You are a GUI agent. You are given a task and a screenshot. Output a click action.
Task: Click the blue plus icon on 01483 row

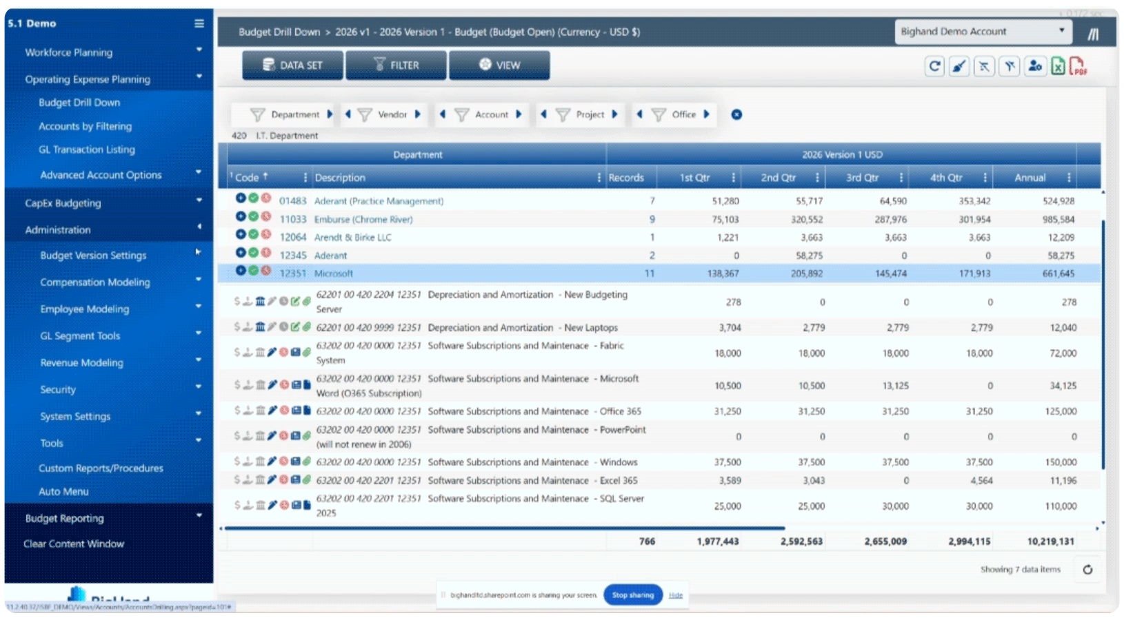(x=241, y=198)
